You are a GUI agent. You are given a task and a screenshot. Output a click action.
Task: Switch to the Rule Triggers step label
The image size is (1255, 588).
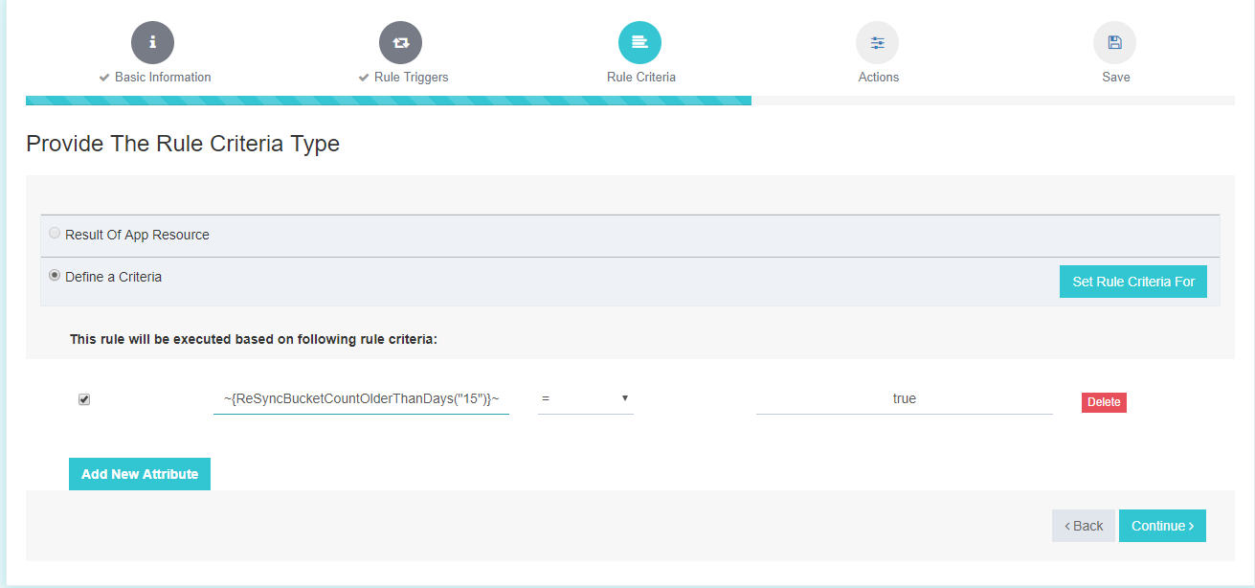point(410,78)
